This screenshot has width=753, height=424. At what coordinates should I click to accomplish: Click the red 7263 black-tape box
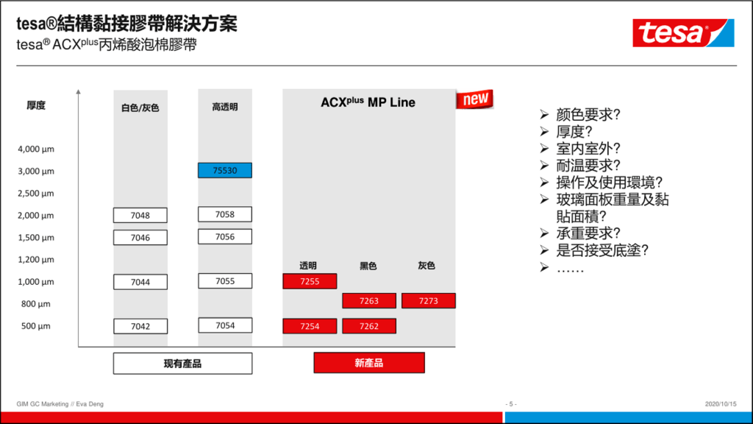[369, 301]
